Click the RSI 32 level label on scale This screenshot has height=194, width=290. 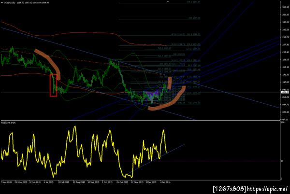(282, 161)
